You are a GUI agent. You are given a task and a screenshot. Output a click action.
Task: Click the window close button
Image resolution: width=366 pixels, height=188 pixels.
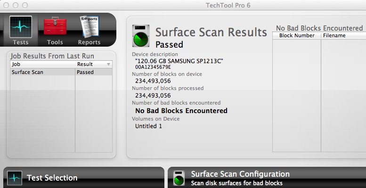click(6, 5)
